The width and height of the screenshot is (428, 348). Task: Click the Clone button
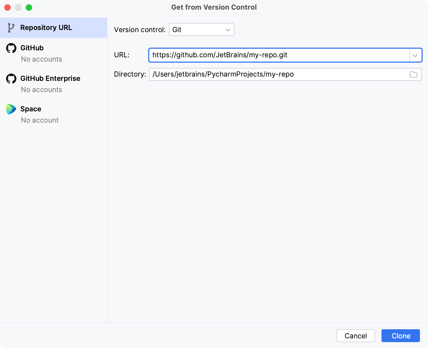pos(400,336)
